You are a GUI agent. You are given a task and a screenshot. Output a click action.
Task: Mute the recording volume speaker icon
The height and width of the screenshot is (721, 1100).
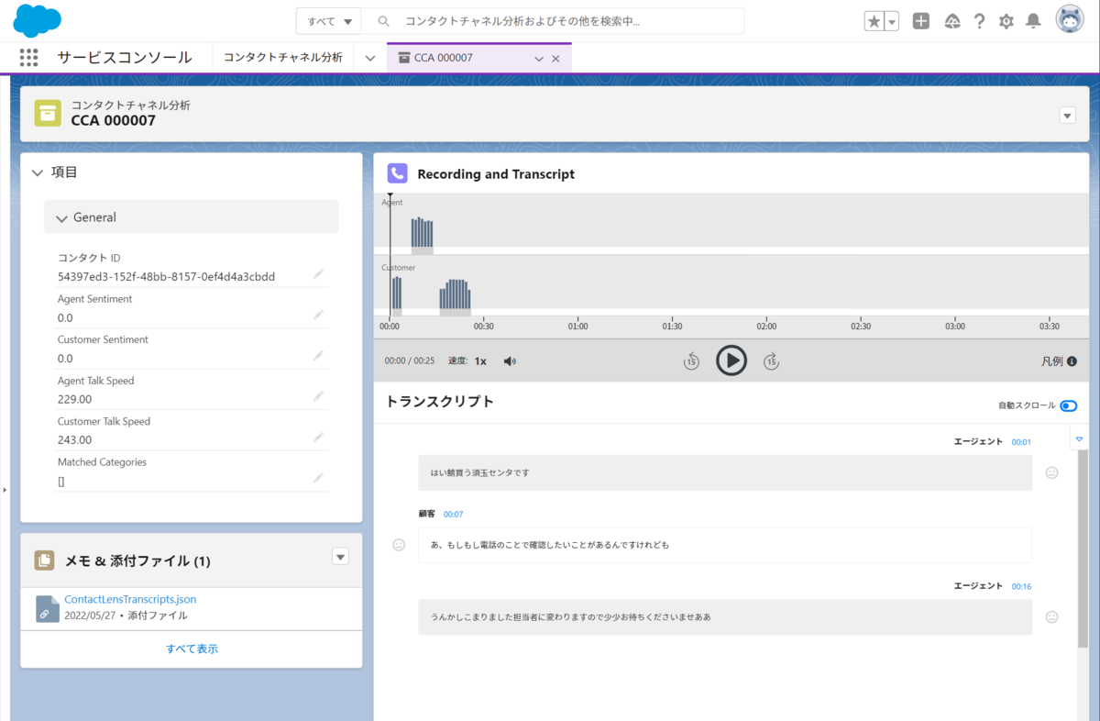coord(510,361)
